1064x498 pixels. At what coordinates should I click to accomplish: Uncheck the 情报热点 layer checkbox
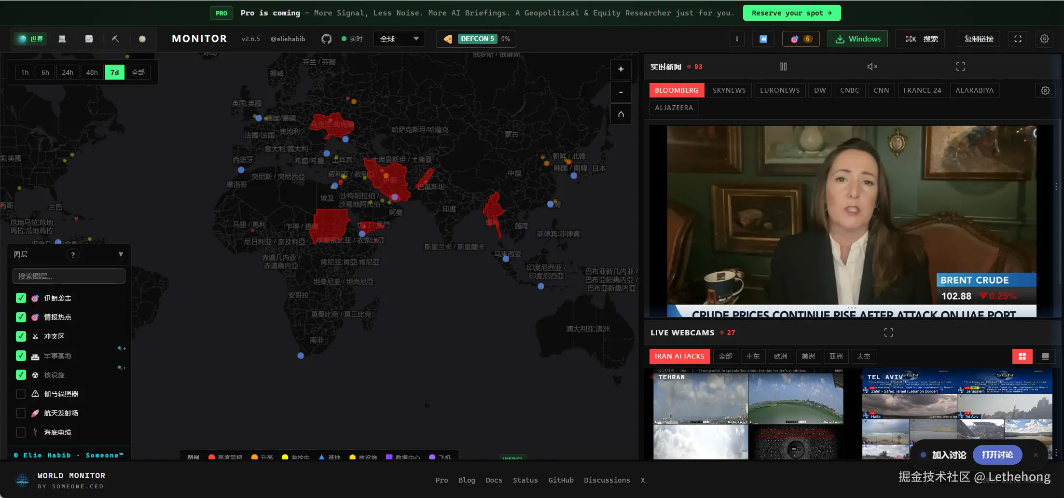[x=21, y=317]
